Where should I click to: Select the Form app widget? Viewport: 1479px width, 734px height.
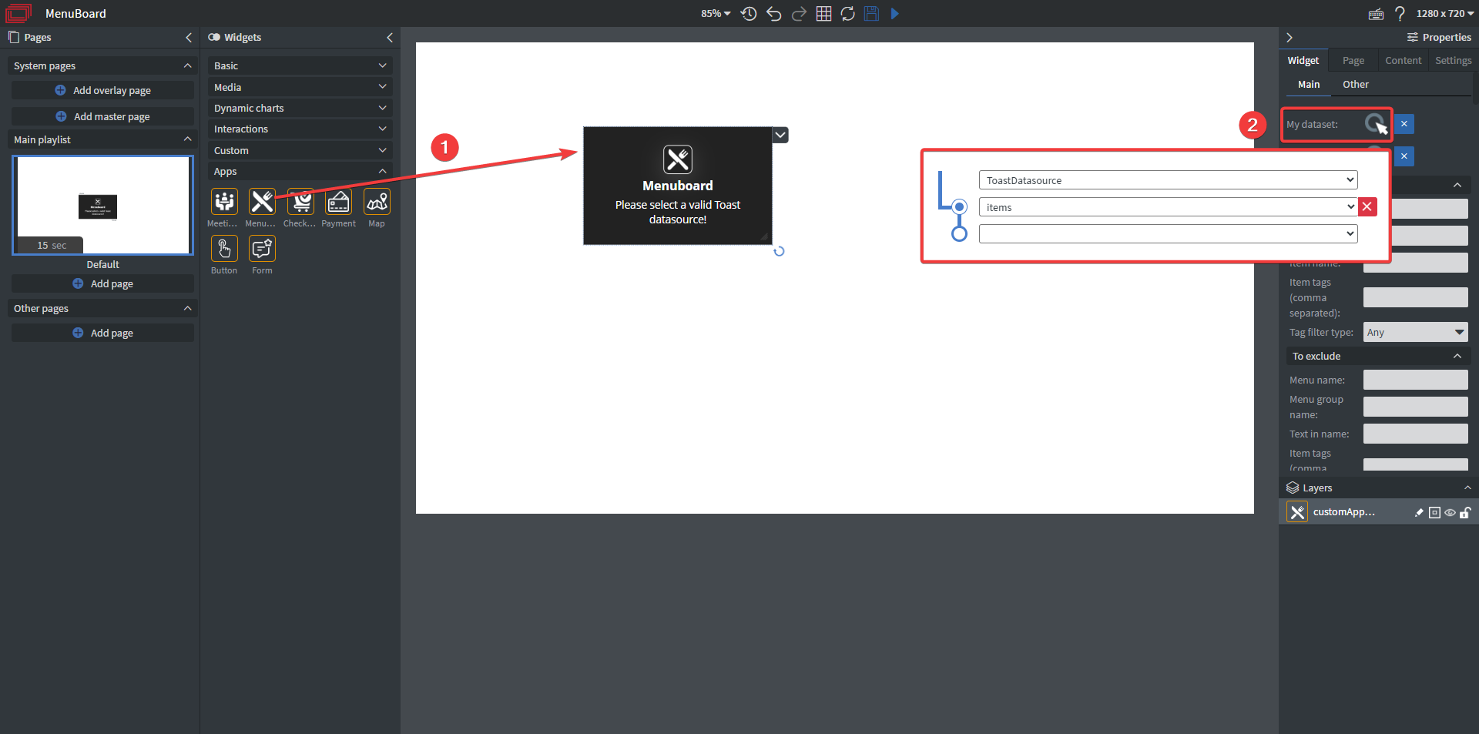(262, 249)
